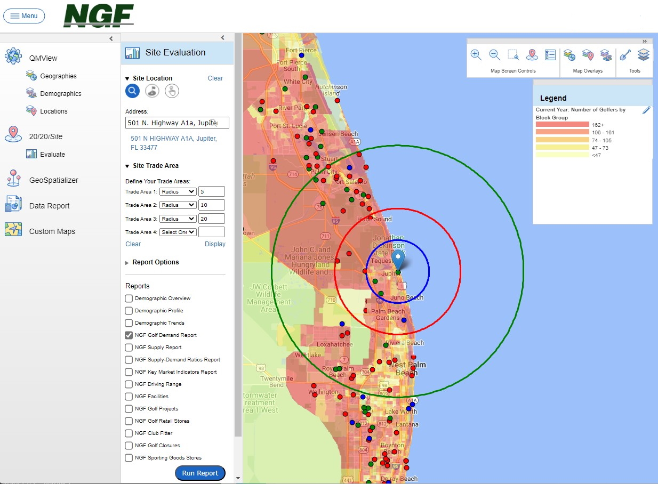Click the GeoSpatializer icon

[x=13, y=179]
